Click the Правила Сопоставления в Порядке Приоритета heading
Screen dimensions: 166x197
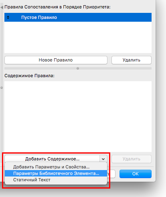pos(57,7)
